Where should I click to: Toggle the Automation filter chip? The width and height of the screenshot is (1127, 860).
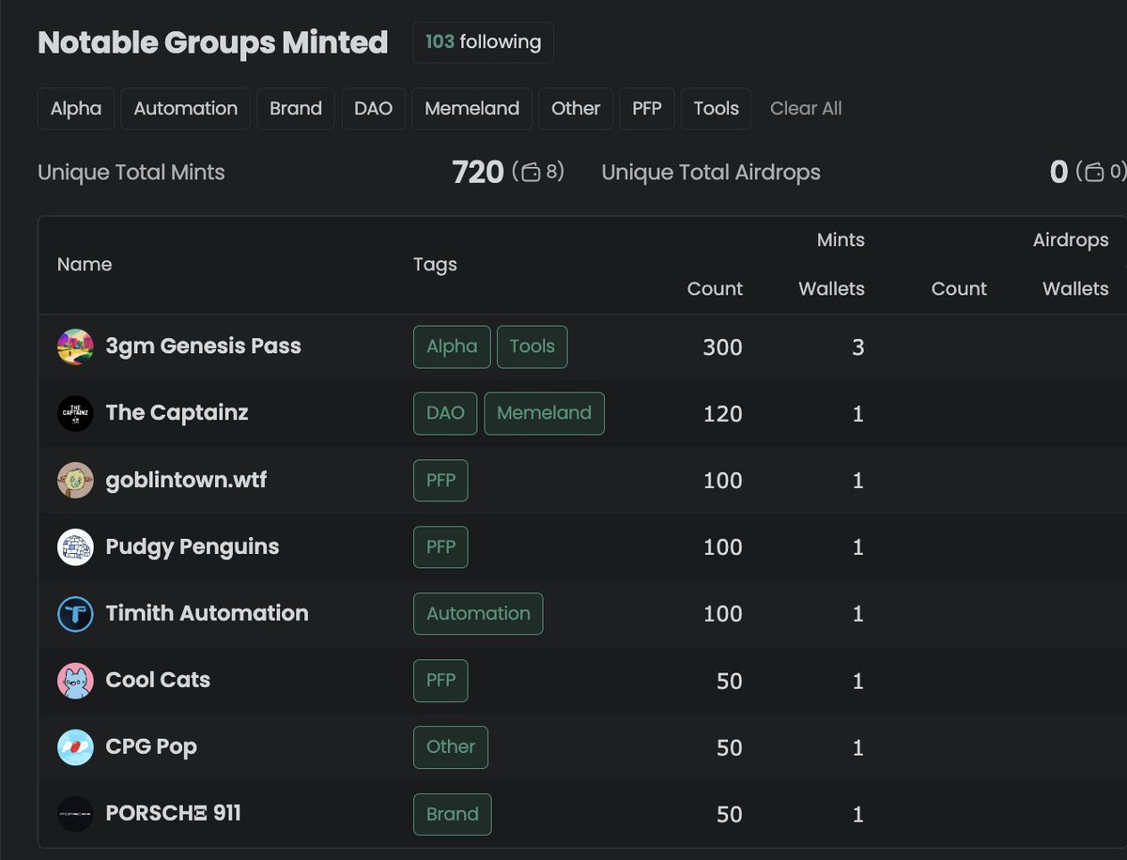coord(186,108)
